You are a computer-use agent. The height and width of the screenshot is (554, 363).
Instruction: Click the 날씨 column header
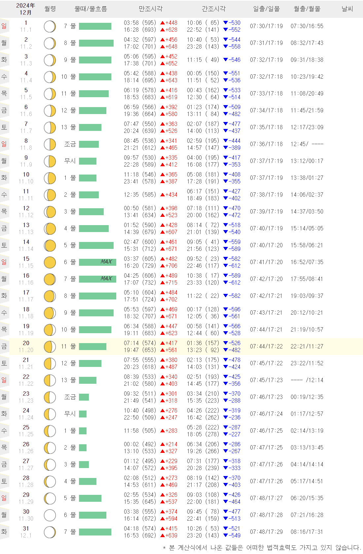click(x=347, y=9)
